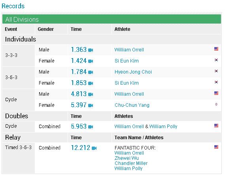
Task: Open video icon beside 5.397 time
Action: pos(91,106)
